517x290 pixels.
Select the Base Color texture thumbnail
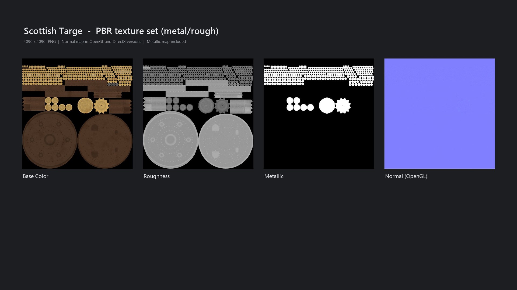[x=77, y=114]
